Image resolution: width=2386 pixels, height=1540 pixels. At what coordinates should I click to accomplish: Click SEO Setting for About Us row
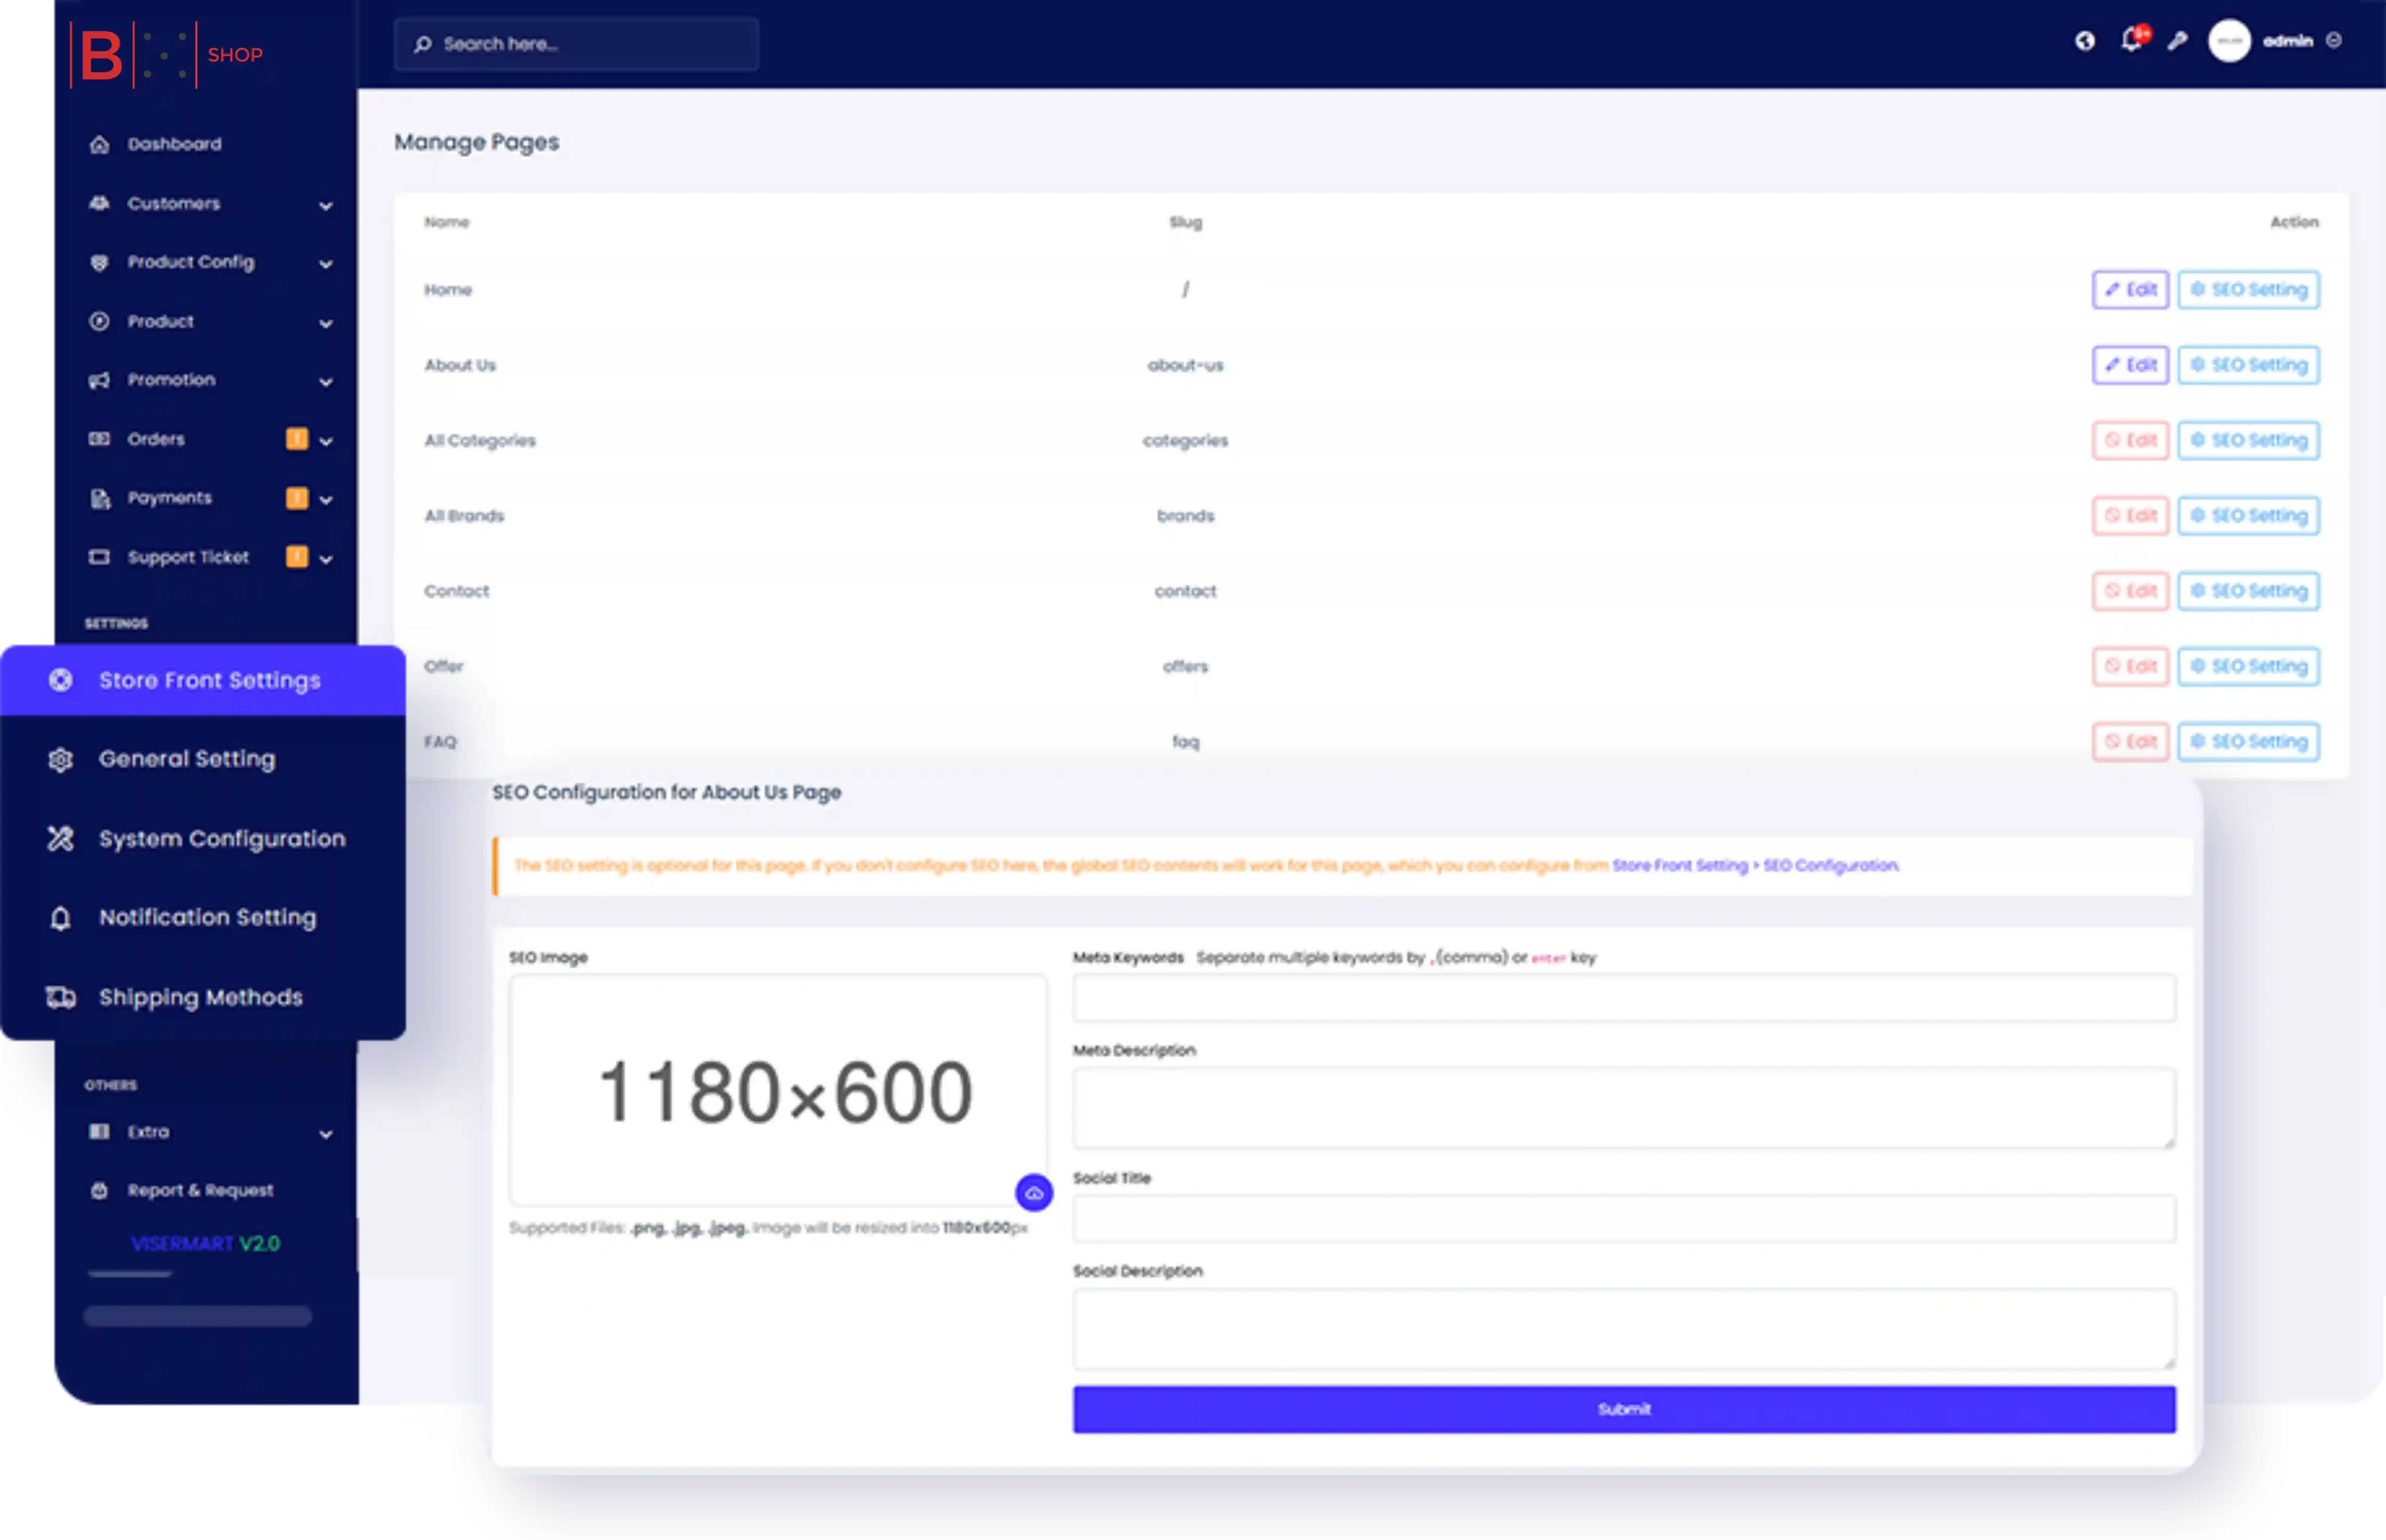tap(2248, 365)
